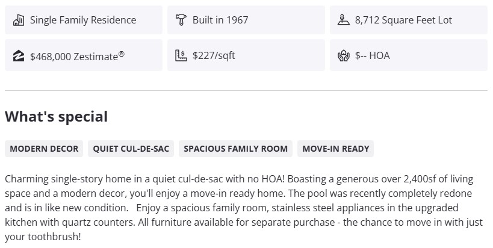493x248 pixels.
Task: Click the hammer icon beside Built in 1967
Action: tap(181, 20)
